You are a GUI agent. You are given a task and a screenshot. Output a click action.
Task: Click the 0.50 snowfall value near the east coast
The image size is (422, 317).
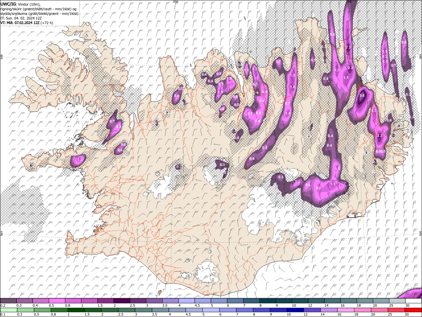pyautogui.click(x=379, y=151)
